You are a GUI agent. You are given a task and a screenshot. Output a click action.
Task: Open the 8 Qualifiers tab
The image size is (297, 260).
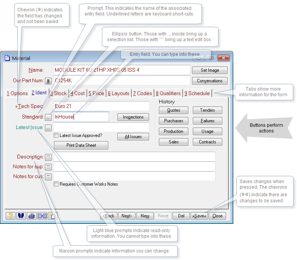168,93
